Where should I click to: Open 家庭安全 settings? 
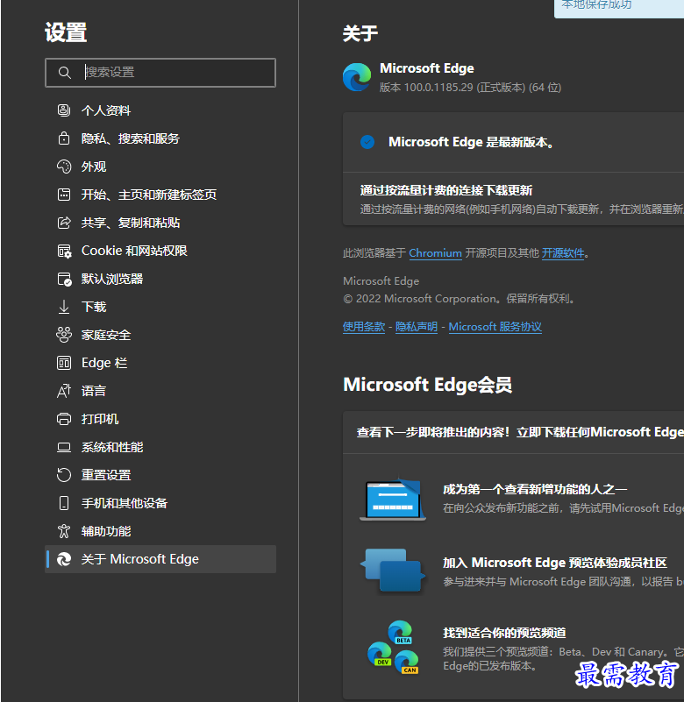pos(160,335)
